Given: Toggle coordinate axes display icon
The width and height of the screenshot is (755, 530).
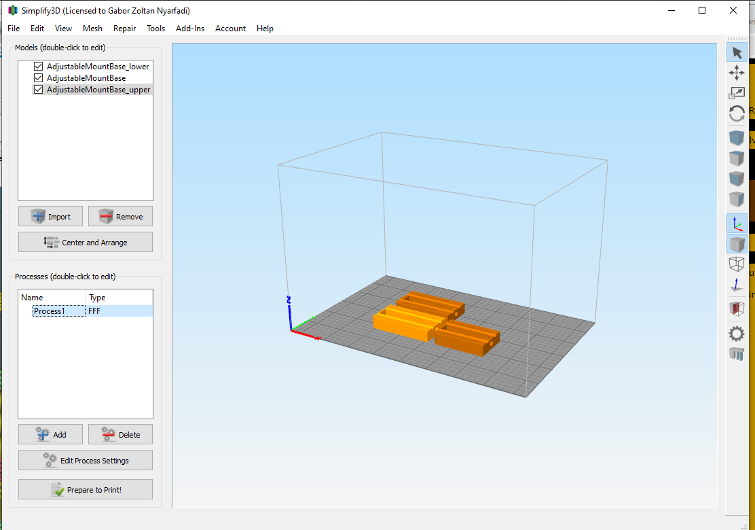Looking at the screenshot, I should coord(737,224).
